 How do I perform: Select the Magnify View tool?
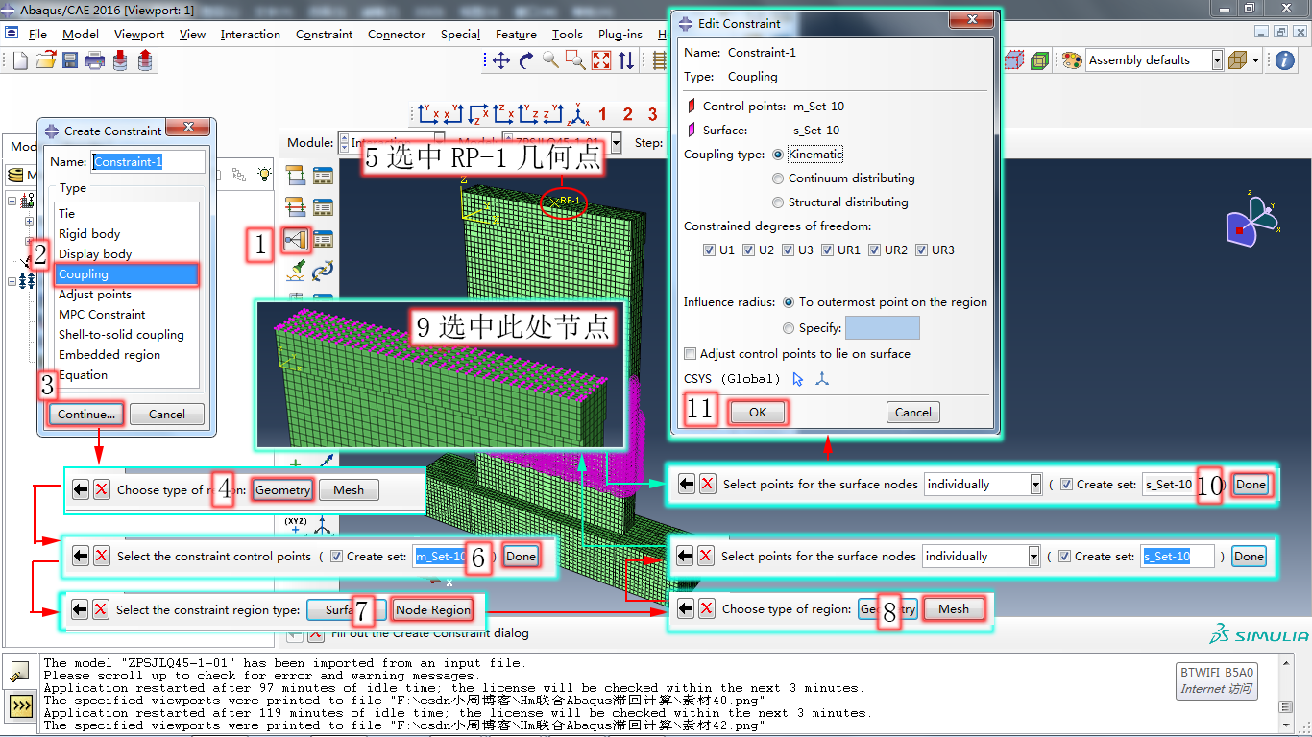[x=550, y=60]
